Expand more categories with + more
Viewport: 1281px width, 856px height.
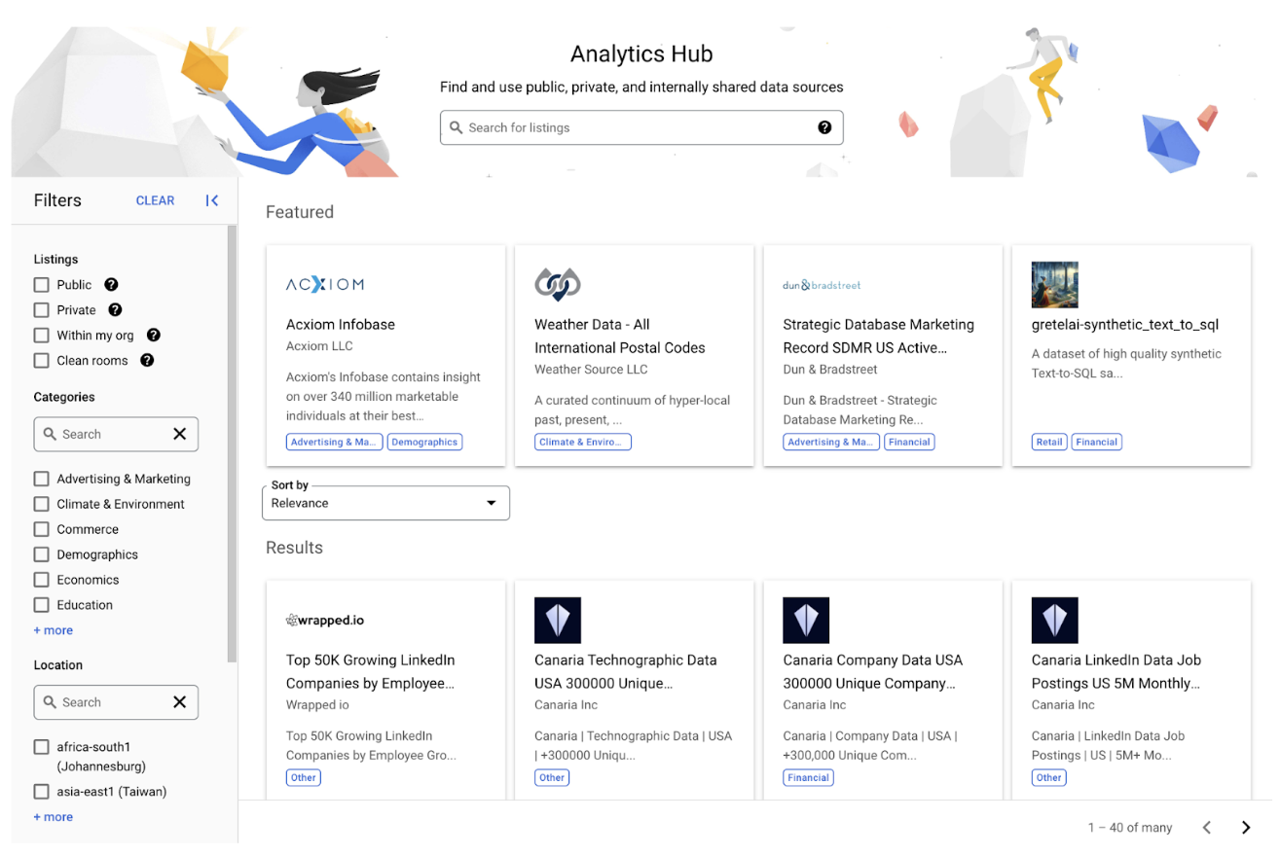pos(54,630)
